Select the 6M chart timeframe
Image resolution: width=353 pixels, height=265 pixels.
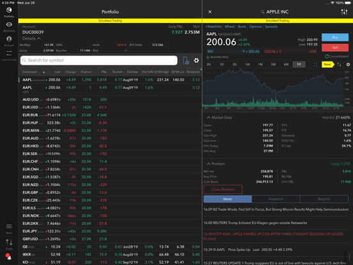pos(286,65)
